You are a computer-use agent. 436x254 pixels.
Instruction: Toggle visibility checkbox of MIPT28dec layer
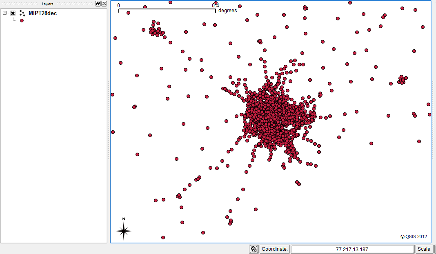tap(13, 13)
